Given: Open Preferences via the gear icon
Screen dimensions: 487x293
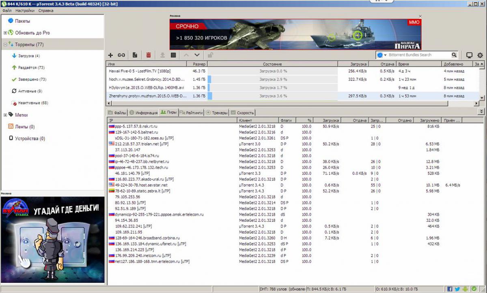Looking at the screenshot, I should click(x=480, y=55).
